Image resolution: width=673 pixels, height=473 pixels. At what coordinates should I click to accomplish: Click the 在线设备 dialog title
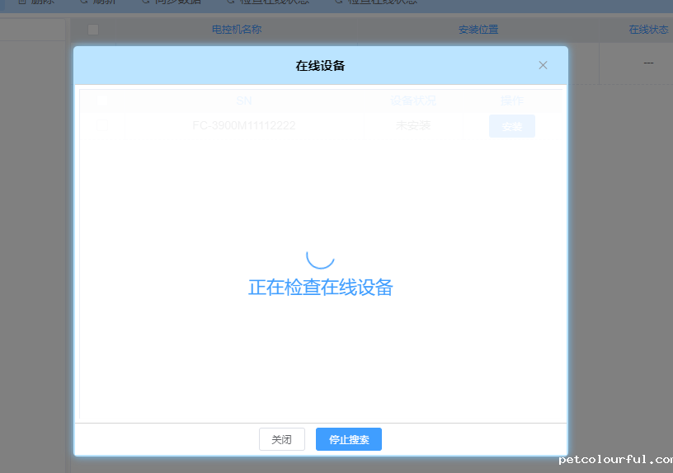click(x=320, y=65)
